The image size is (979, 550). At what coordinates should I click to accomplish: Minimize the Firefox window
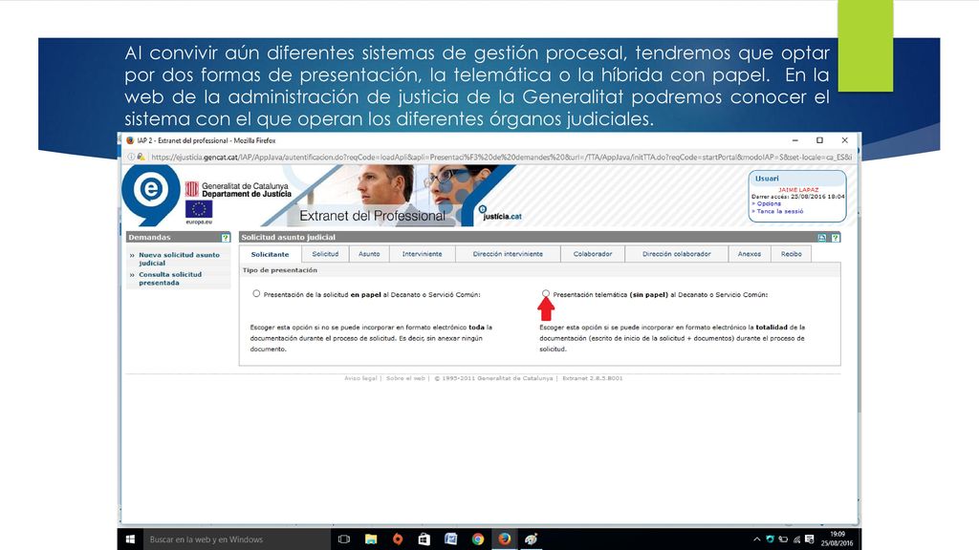794,140
